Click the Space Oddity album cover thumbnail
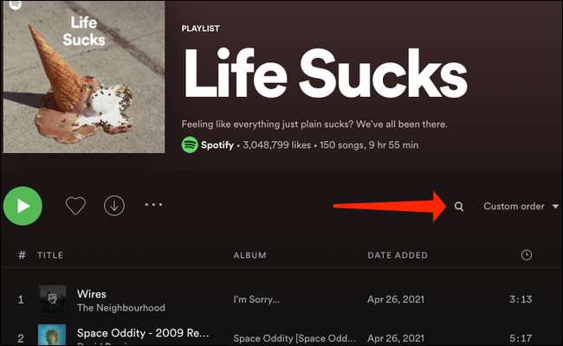 (x=52, y=336)
